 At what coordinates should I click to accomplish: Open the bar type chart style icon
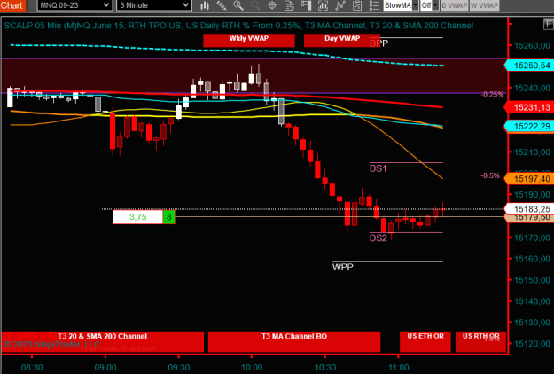tap(205, 5)
